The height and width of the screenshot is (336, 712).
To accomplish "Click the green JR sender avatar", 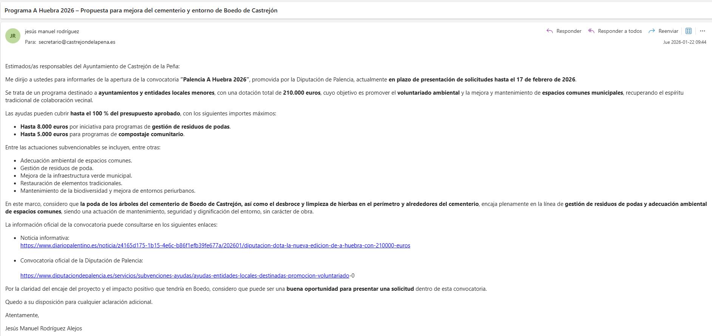I will pyautogui.click(x=13, y=36).
